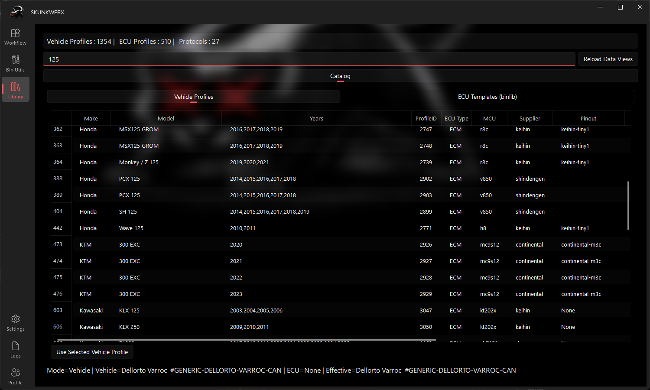This screenshot has width=650, height=390.
Task: Click the 2010,2011 years cell
Action: pyautogui.click(x=316, y=228)
